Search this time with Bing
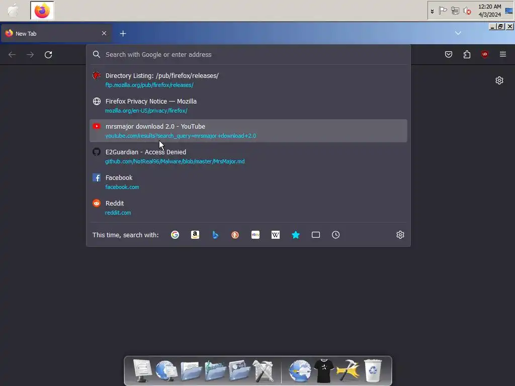This screenshot has height=386, width=515. [x=215, y=235]
